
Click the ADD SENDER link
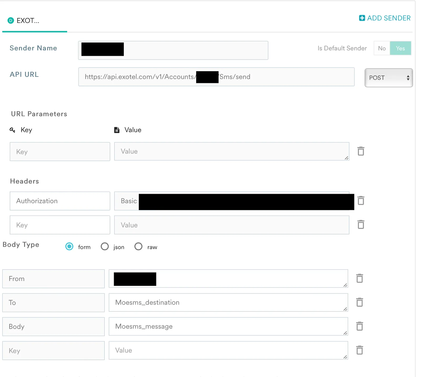click(x=385, y=18)
